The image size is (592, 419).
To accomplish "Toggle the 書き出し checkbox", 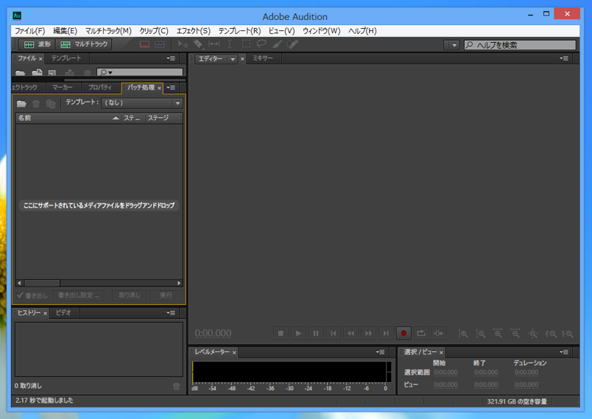I will coord(20,295).
